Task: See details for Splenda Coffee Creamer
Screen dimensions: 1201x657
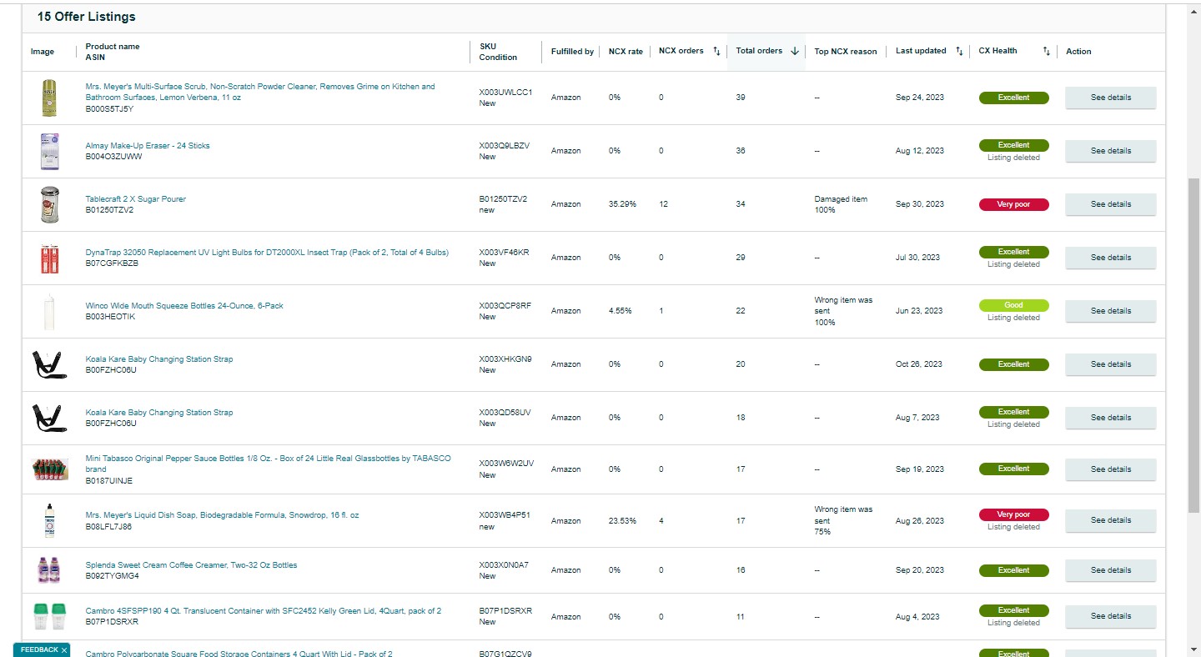Action: [x=1111, y=570]
